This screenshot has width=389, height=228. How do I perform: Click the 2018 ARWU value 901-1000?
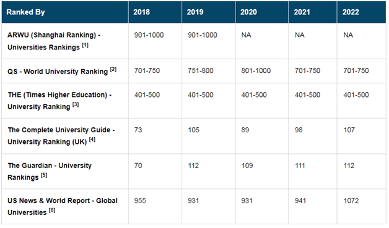pos(149,35)
